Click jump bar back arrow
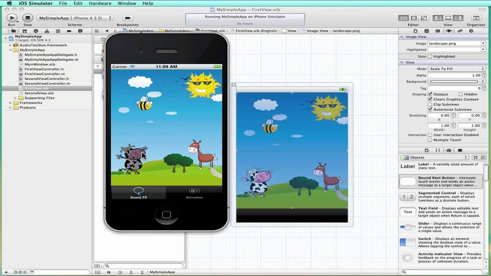This screenshot has height=276, width=491. coord(107,31)
